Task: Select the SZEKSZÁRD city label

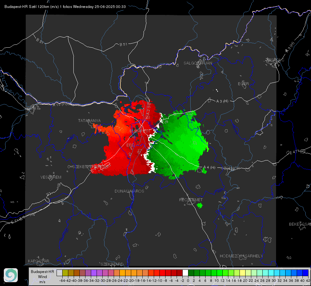Action: coord(112,264)
